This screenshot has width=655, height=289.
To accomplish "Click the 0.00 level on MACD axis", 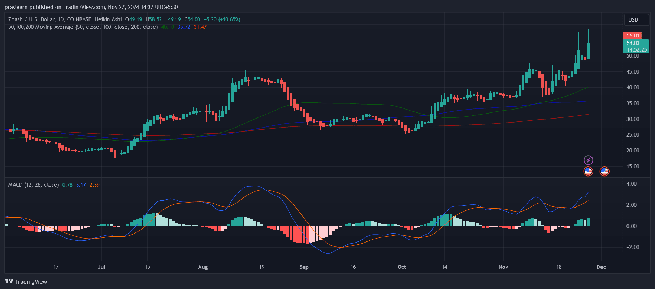I will [632, 226].
